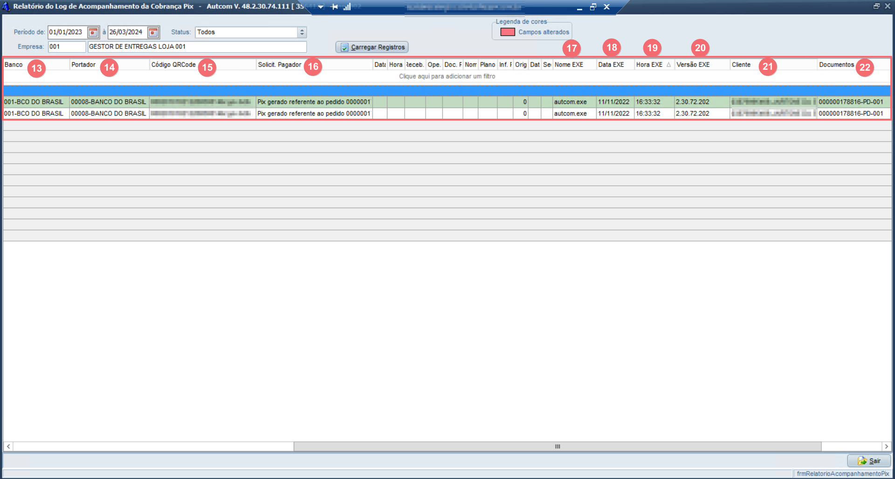Click the start date field 01/01/2023
This screenshot has height=479, width=895.
(x=68, y=32)
